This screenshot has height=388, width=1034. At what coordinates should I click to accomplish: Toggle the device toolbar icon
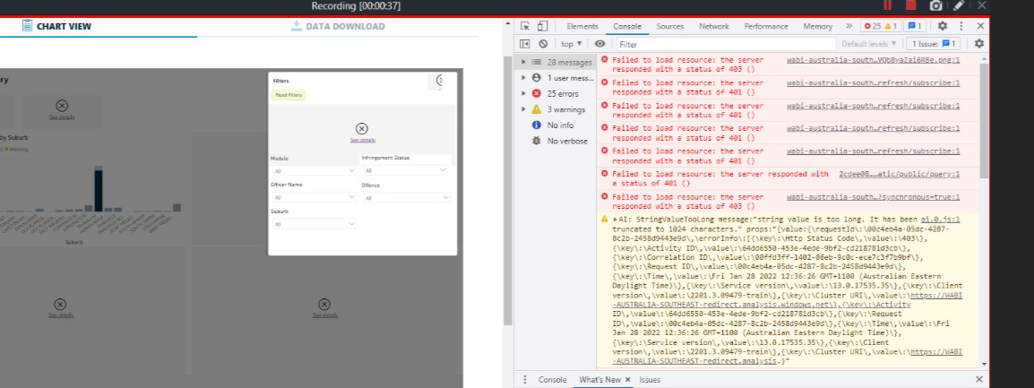tap(542, 26)
